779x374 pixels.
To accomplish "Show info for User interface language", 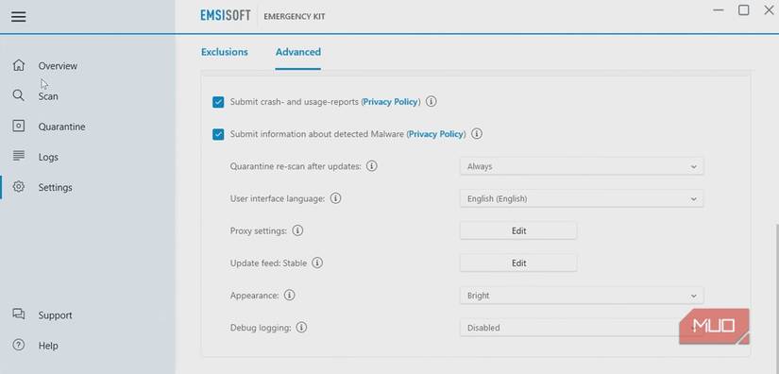I will pos(336,198).
